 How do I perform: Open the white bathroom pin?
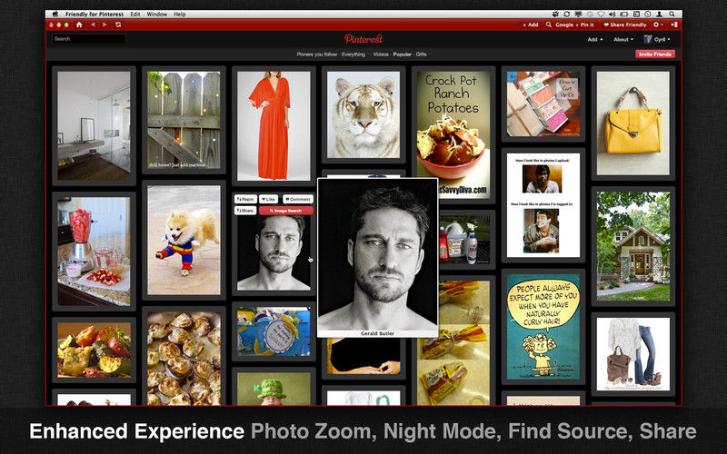coord(94,125)
